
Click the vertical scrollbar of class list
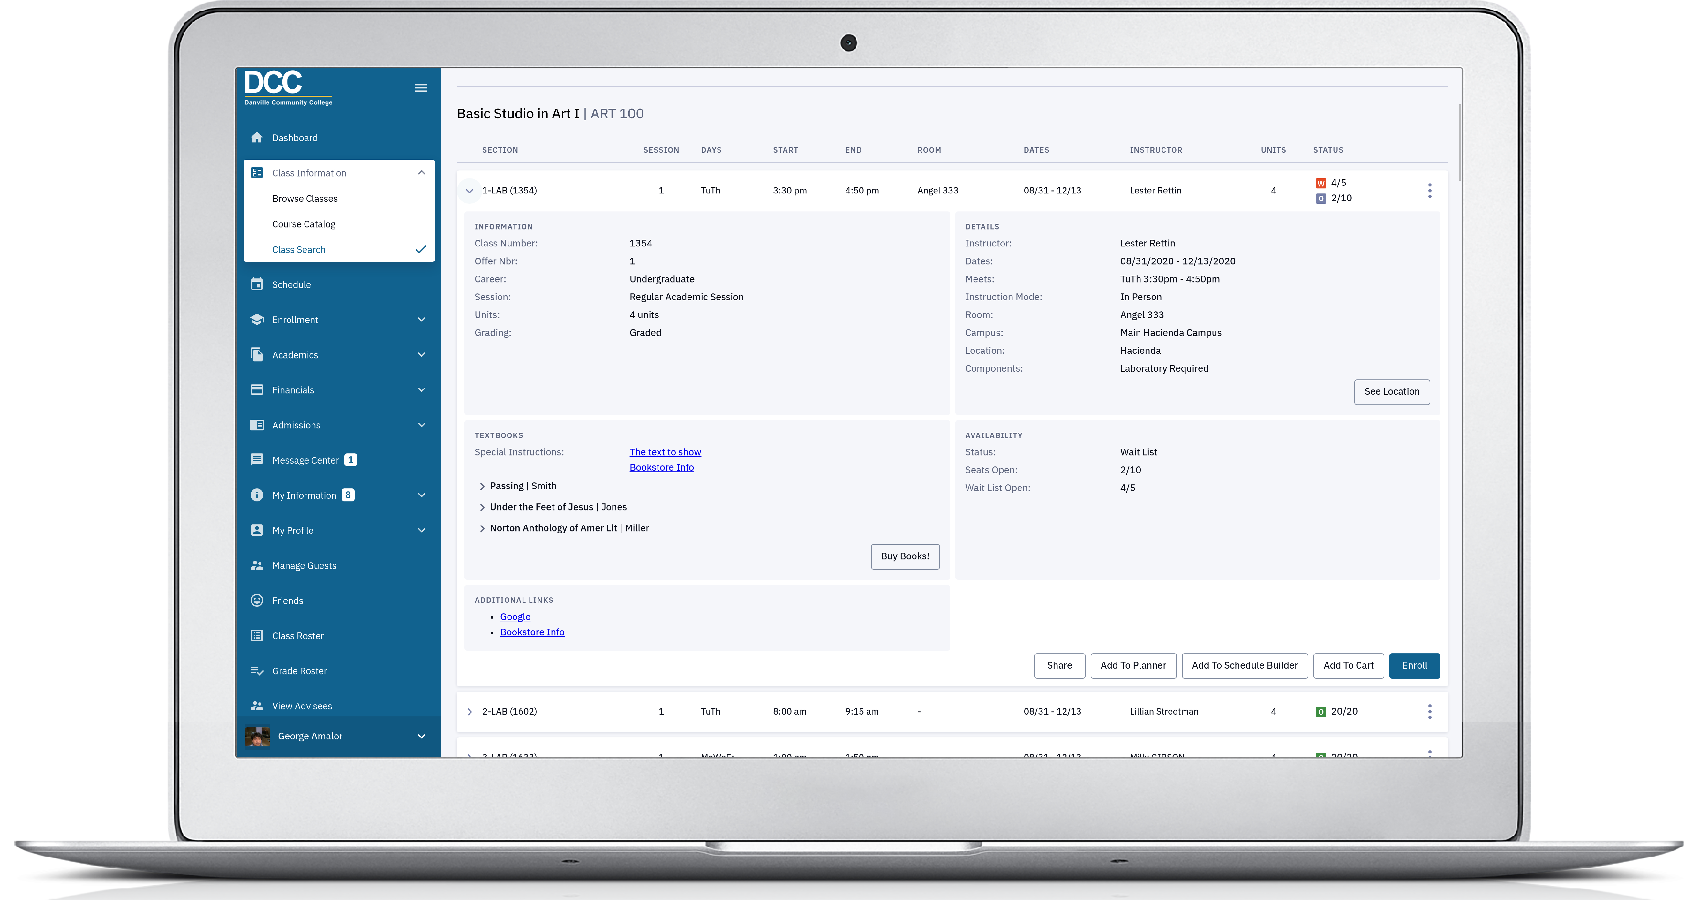point(1459,142)
